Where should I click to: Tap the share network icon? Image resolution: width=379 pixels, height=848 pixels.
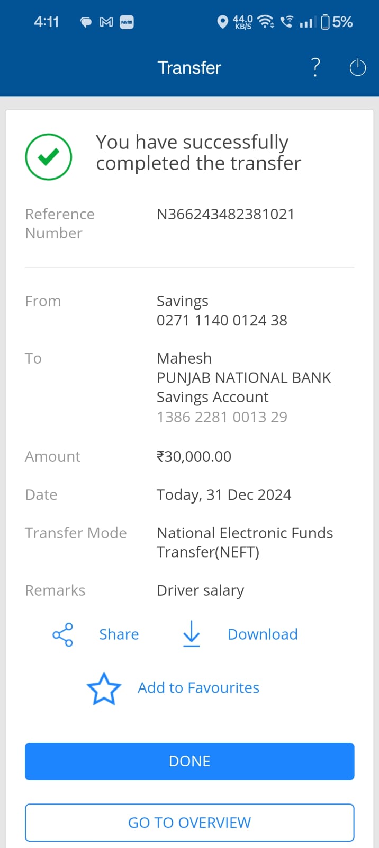[62, 634]
